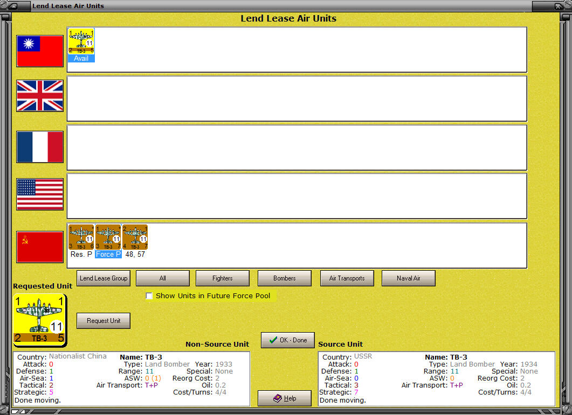Click Year 1933 in Non-Source Unit panel

(x=224, y=364)
